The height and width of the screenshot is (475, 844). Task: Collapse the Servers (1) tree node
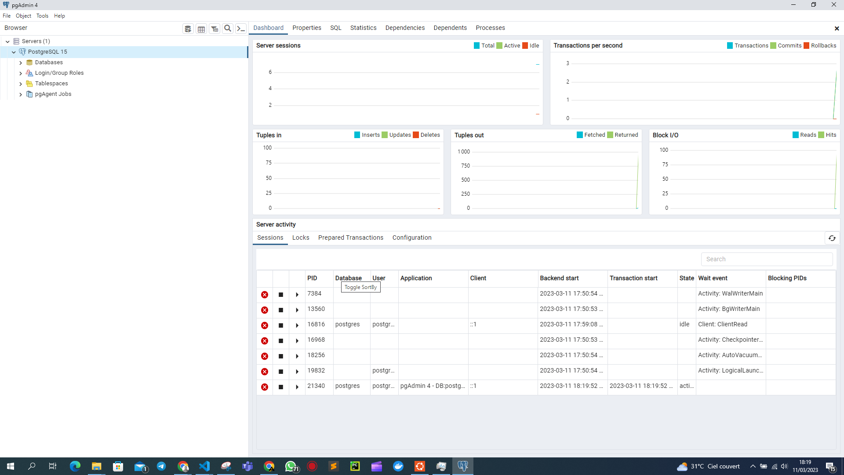click(7, 41)
